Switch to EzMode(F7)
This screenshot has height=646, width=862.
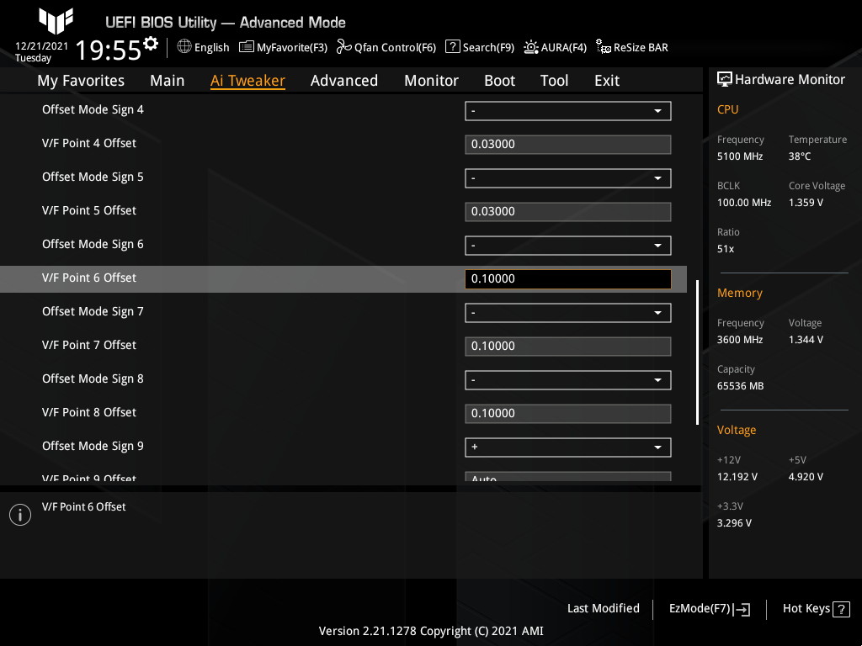point(700,609)
